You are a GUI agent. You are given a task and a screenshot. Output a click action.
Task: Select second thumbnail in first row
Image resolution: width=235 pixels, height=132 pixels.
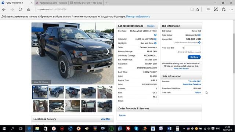pyautogui.click(x=56, y=92)
